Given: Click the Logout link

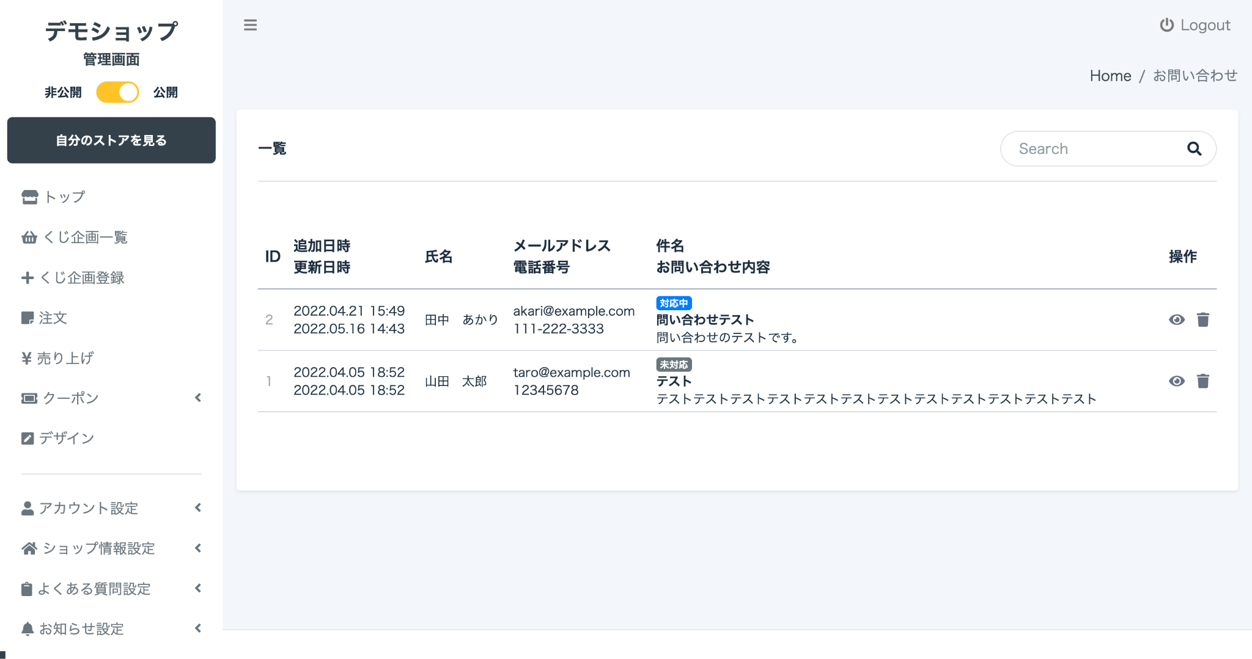Looking at the screenshot, I should click(x=1195, y=25).
